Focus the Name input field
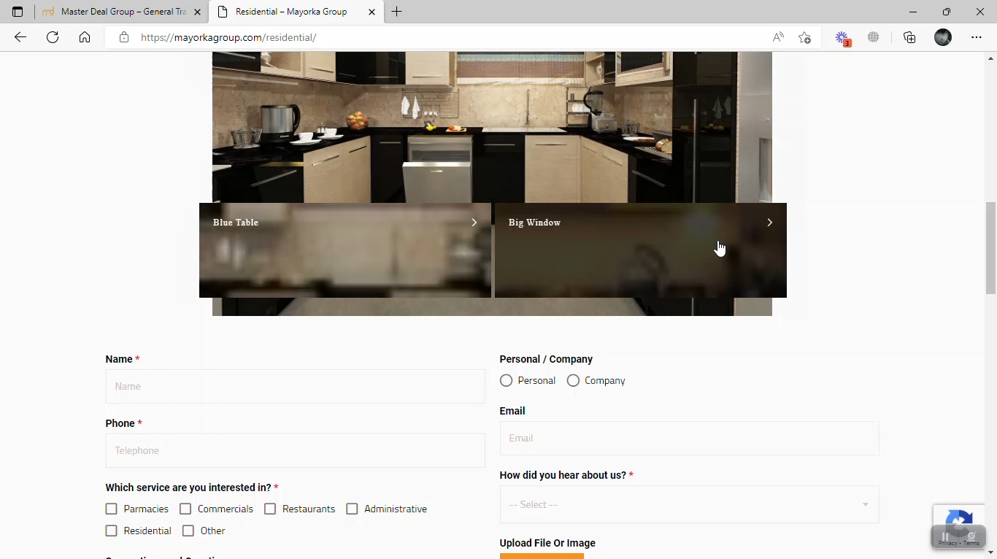Image resolution: width=997 pixels, height=559 pixels. (295, 386)
